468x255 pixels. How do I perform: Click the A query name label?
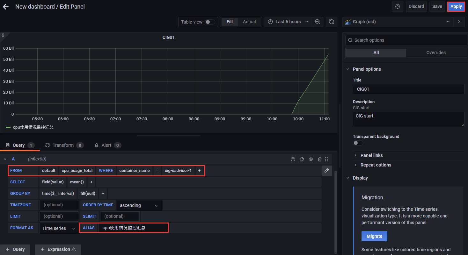point(13,159)
